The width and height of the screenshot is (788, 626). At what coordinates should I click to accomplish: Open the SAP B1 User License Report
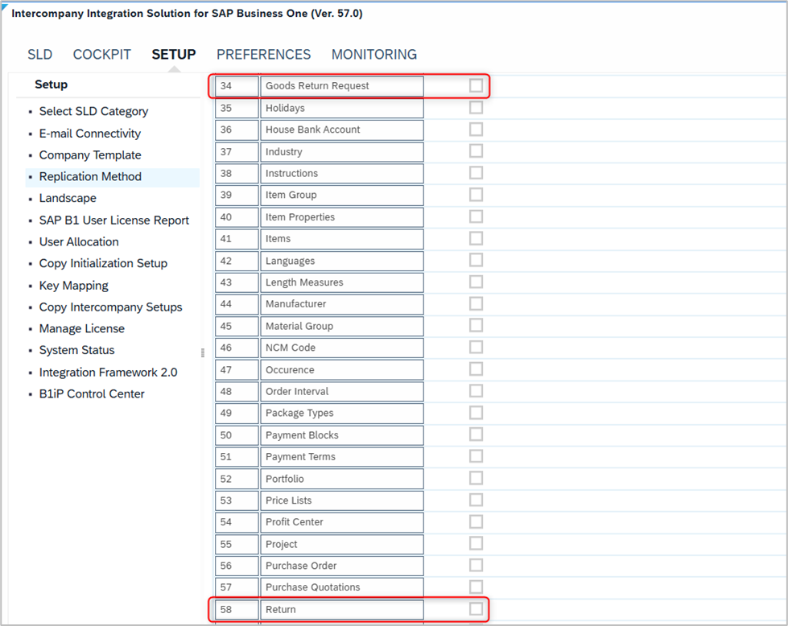coord(114,220)
